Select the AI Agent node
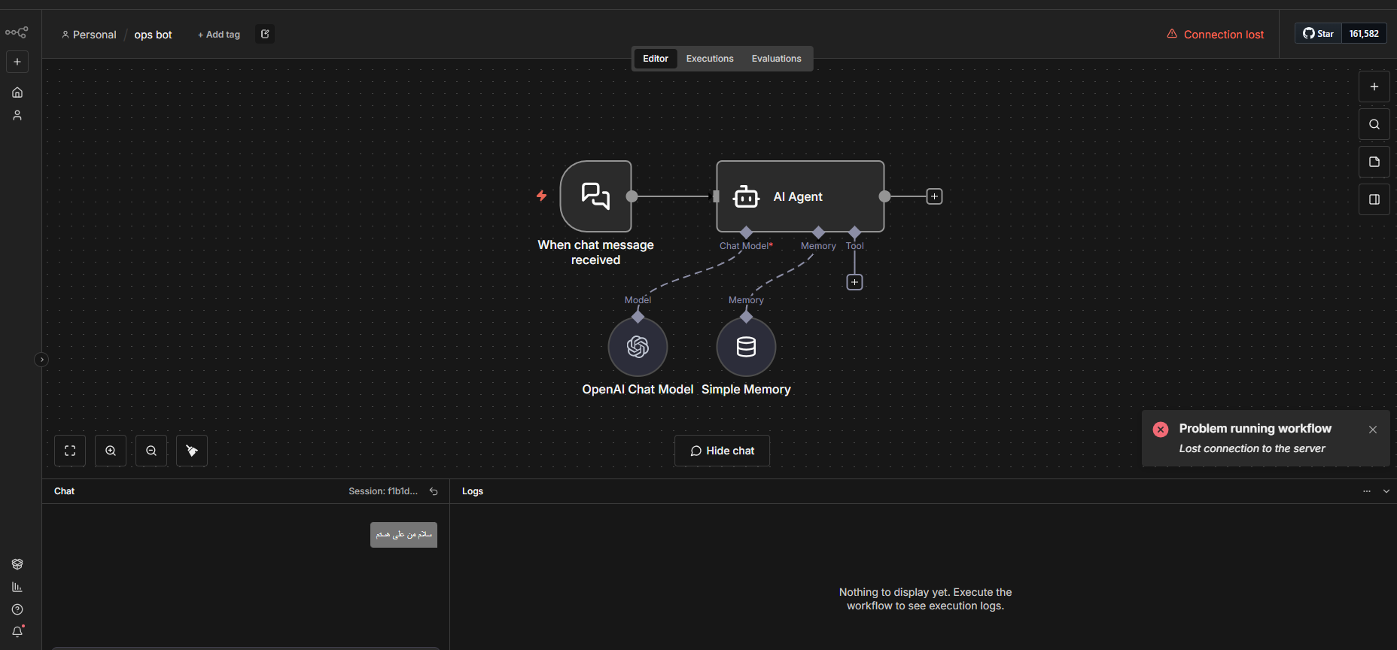 click(799, 196)
